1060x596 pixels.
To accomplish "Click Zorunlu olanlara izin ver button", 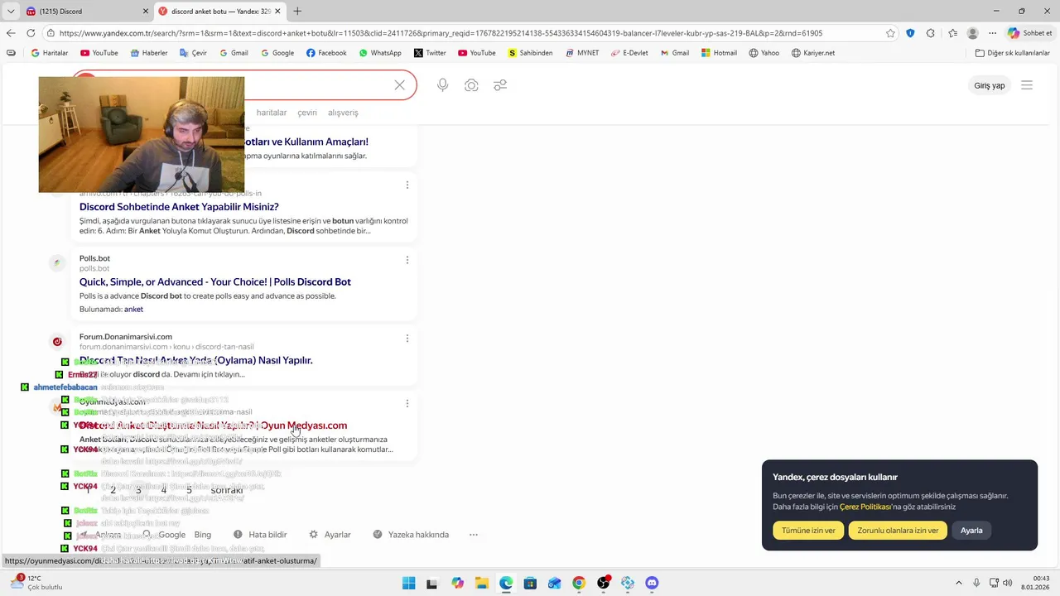I will (x=898, y=531).
